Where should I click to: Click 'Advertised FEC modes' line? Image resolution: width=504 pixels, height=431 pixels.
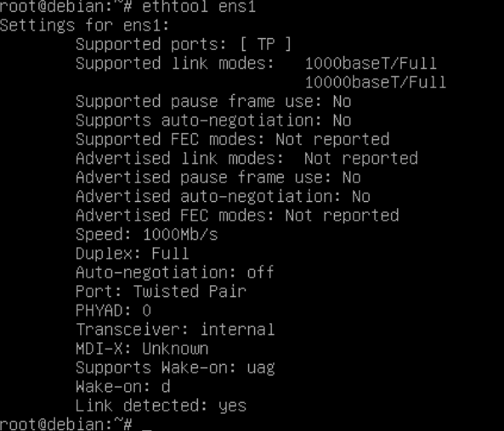(x=237, y=215)
